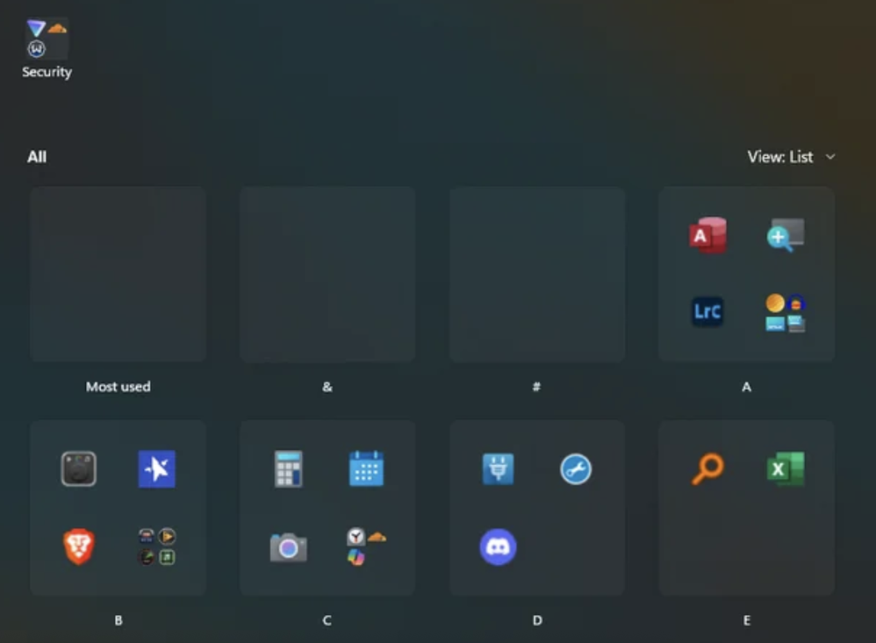Click the 'All' heading

[37, 157]
